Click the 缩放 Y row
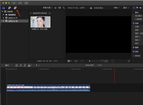The image size is (143, 105). [138, 40]
